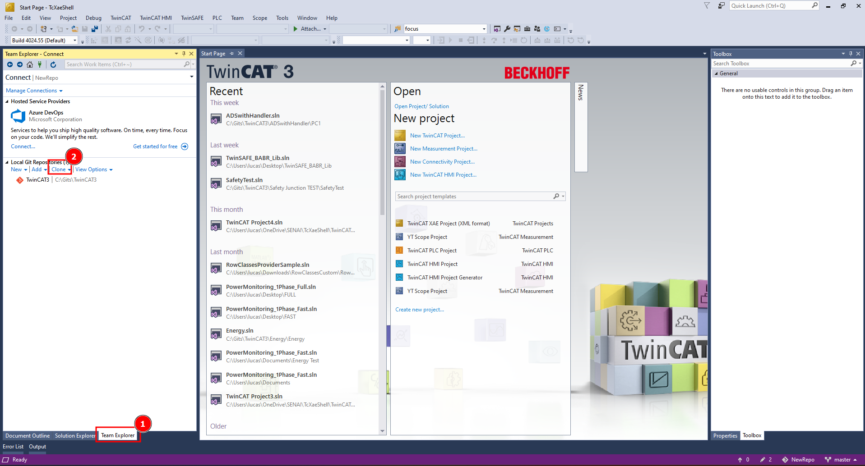
Task: Switch to the Solution Explorer tab
Action: tap(75, 436)
